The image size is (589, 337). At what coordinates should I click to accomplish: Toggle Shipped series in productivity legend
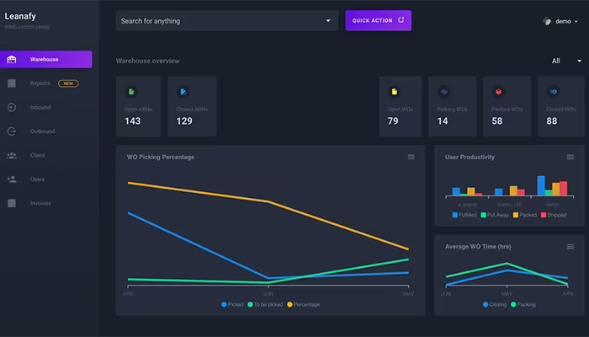[x=554, y=215]
